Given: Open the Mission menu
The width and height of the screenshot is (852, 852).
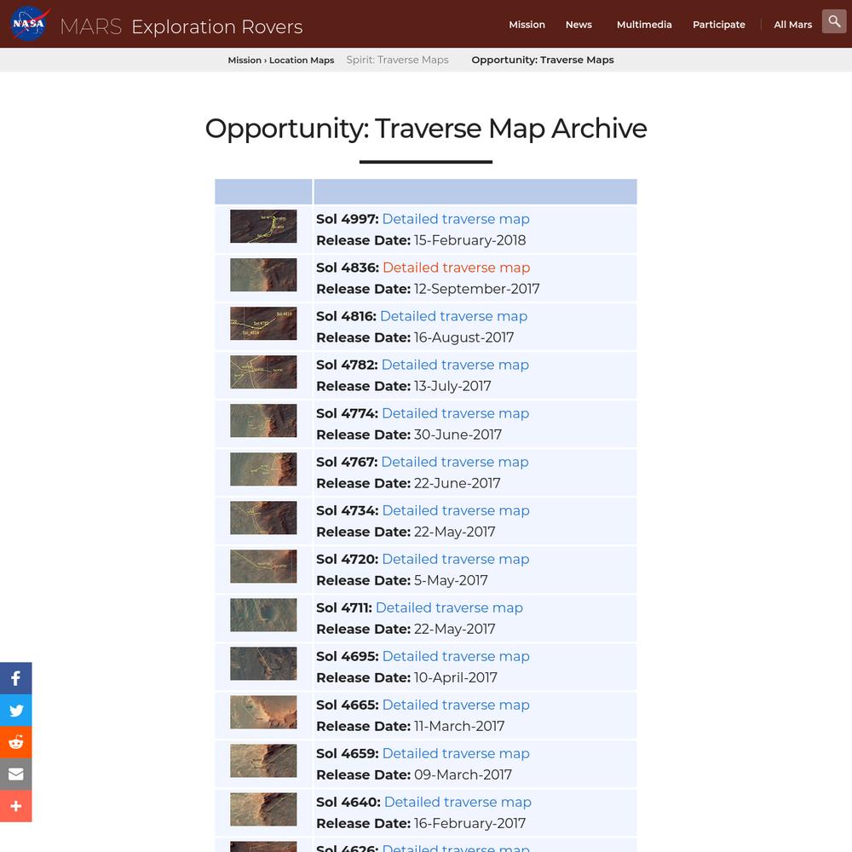Looking at the screenshot, I should tap(527, 25).
